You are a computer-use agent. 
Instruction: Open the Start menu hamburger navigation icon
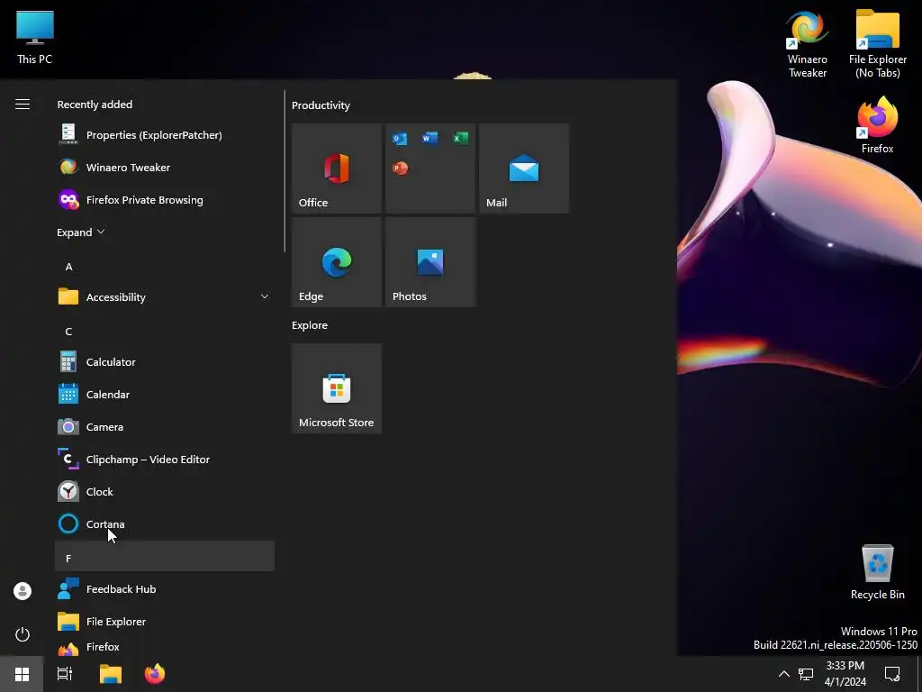pos(23,105)
